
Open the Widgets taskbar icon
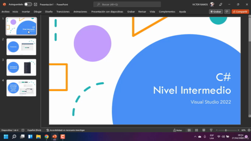(x=30, y=137)
